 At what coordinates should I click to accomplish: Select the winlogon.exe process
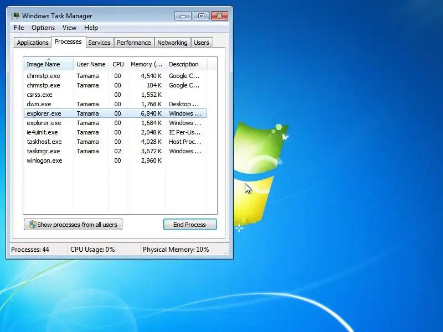(x=116, y=160)
